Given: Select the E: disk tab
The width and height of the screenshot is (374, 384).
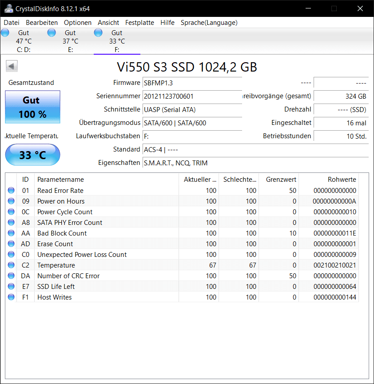Looking at the screenshot, I should click(70, 41).
